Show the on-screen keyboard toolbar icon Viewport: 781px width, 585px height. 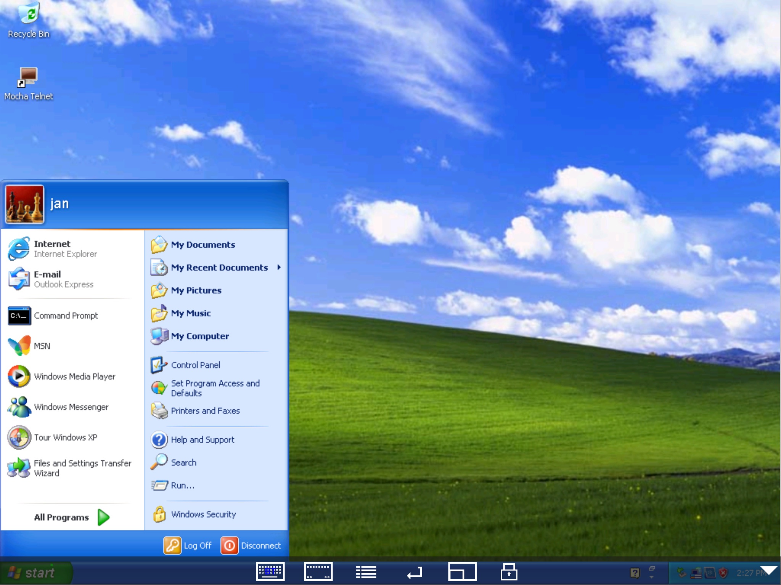point(270,572)
